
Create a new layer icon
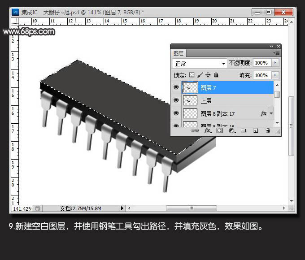click(256, 131)
